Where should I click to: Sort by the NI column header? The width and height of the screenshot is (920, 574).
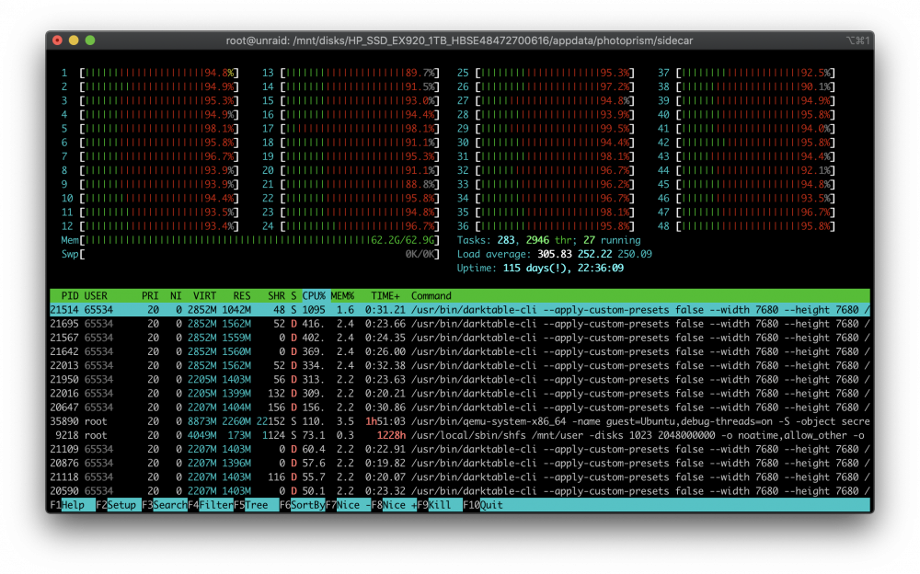coord(176,296)
